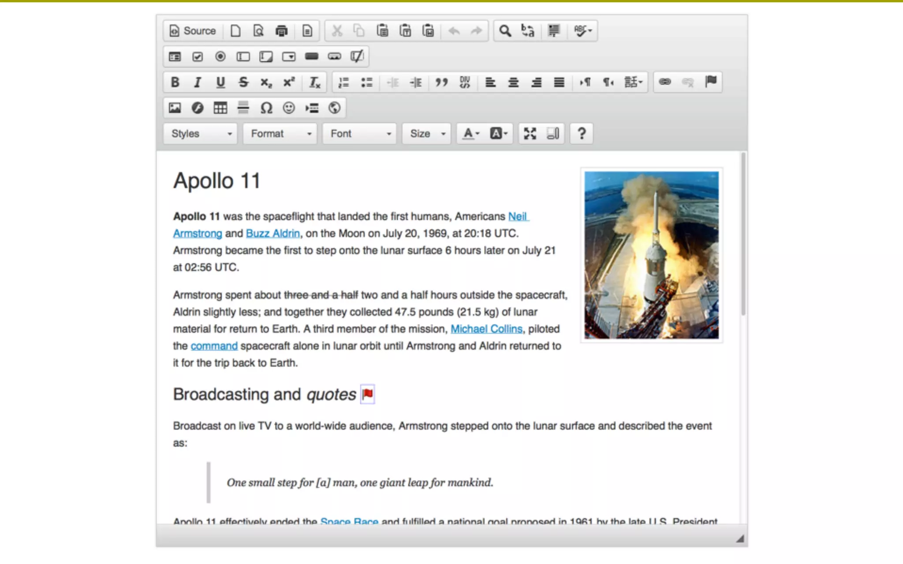Open the Size dropdown menu
Viewport: 903px width, 564px height.
click(427, 134)
